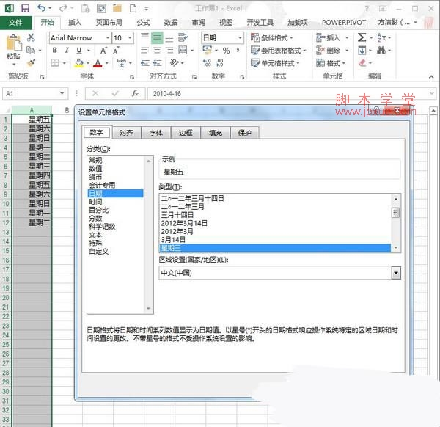The image size is (440, 427).
Task: Toggle Bold formatting in the ribbon
Action: click(55, 50)
